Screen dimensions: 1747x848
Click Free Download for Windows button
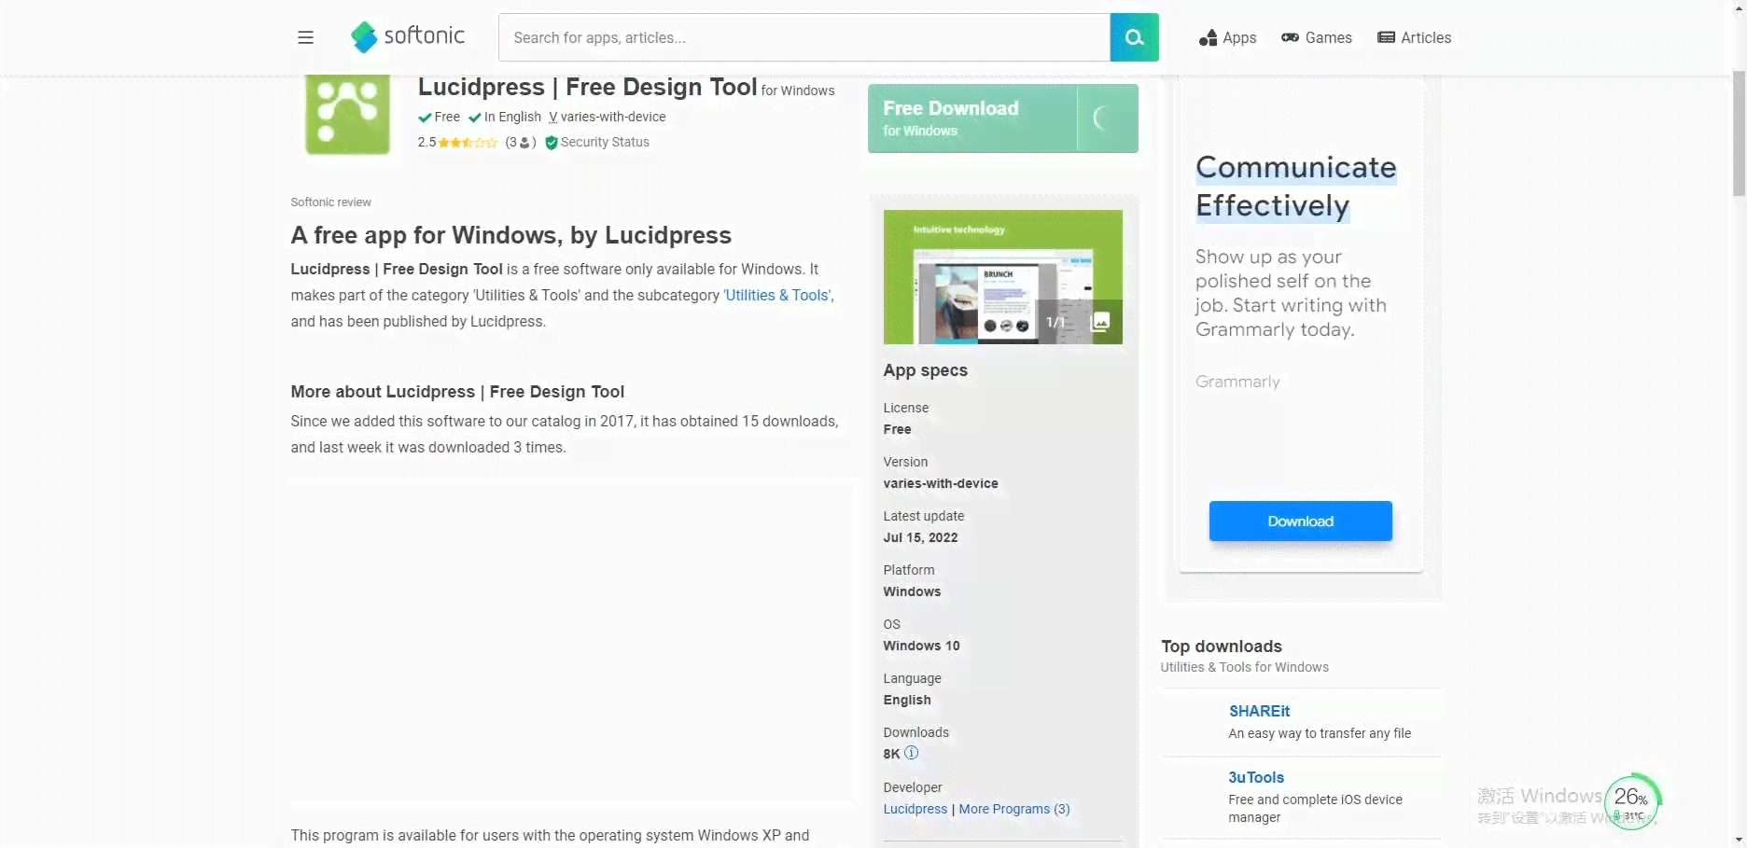[1002, 118]
